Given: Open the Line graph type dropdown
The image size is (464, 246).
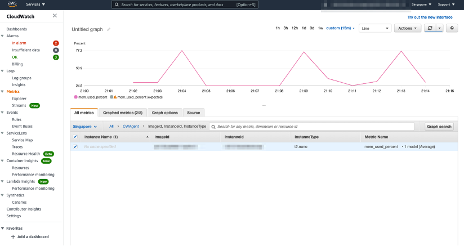Looking at the screenshot, I should [x=375, y=28].
